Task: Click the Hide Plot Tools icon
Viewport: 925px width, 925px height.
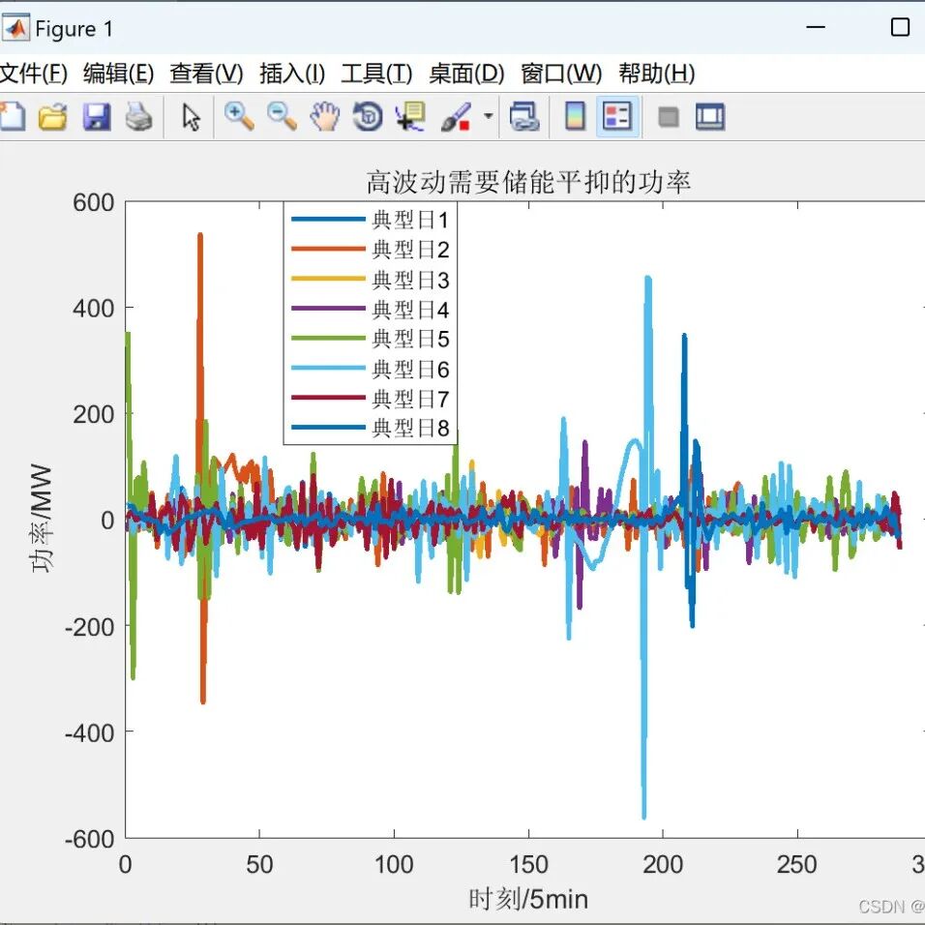Action: 669,117
